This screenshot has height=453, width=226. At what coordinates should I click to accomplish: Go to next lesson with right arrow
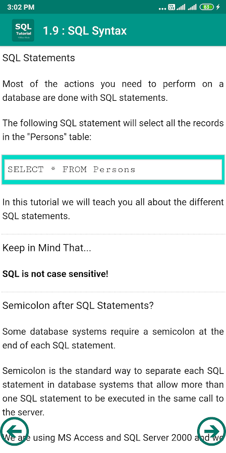tap(211, 431)
